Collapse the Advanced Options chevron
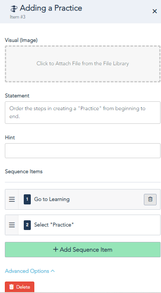 tap(53, 271)
